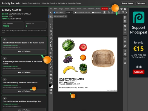The image size is (148, 111).
Task: Click the align horizontal centers icon
Action: pyautogui.click(x=112, y=12)
